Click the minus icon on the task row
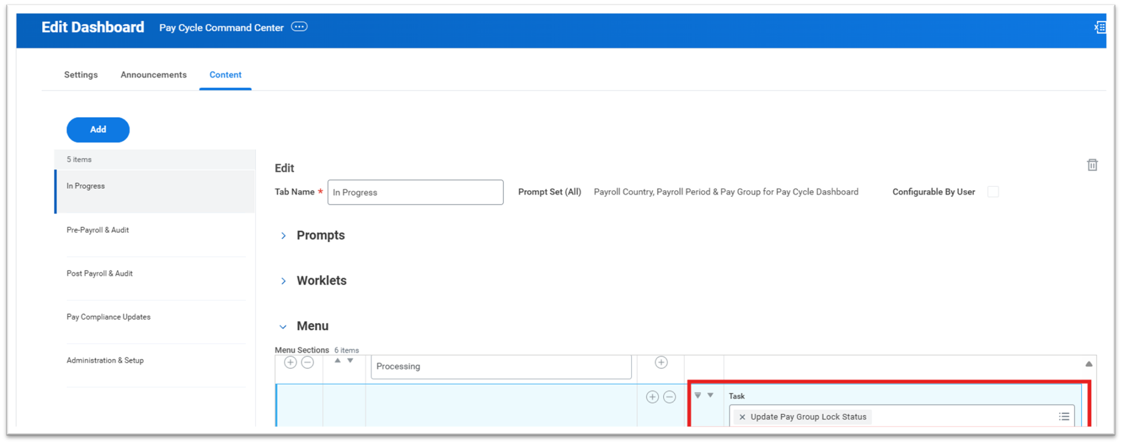The image size is (1122, 444). coord(669,397)
